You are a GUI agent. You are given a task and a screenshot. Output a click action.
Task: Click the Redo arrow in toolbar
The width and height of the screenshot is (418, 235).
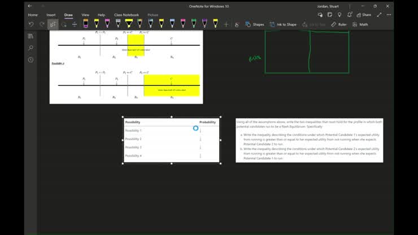[42, 24]
